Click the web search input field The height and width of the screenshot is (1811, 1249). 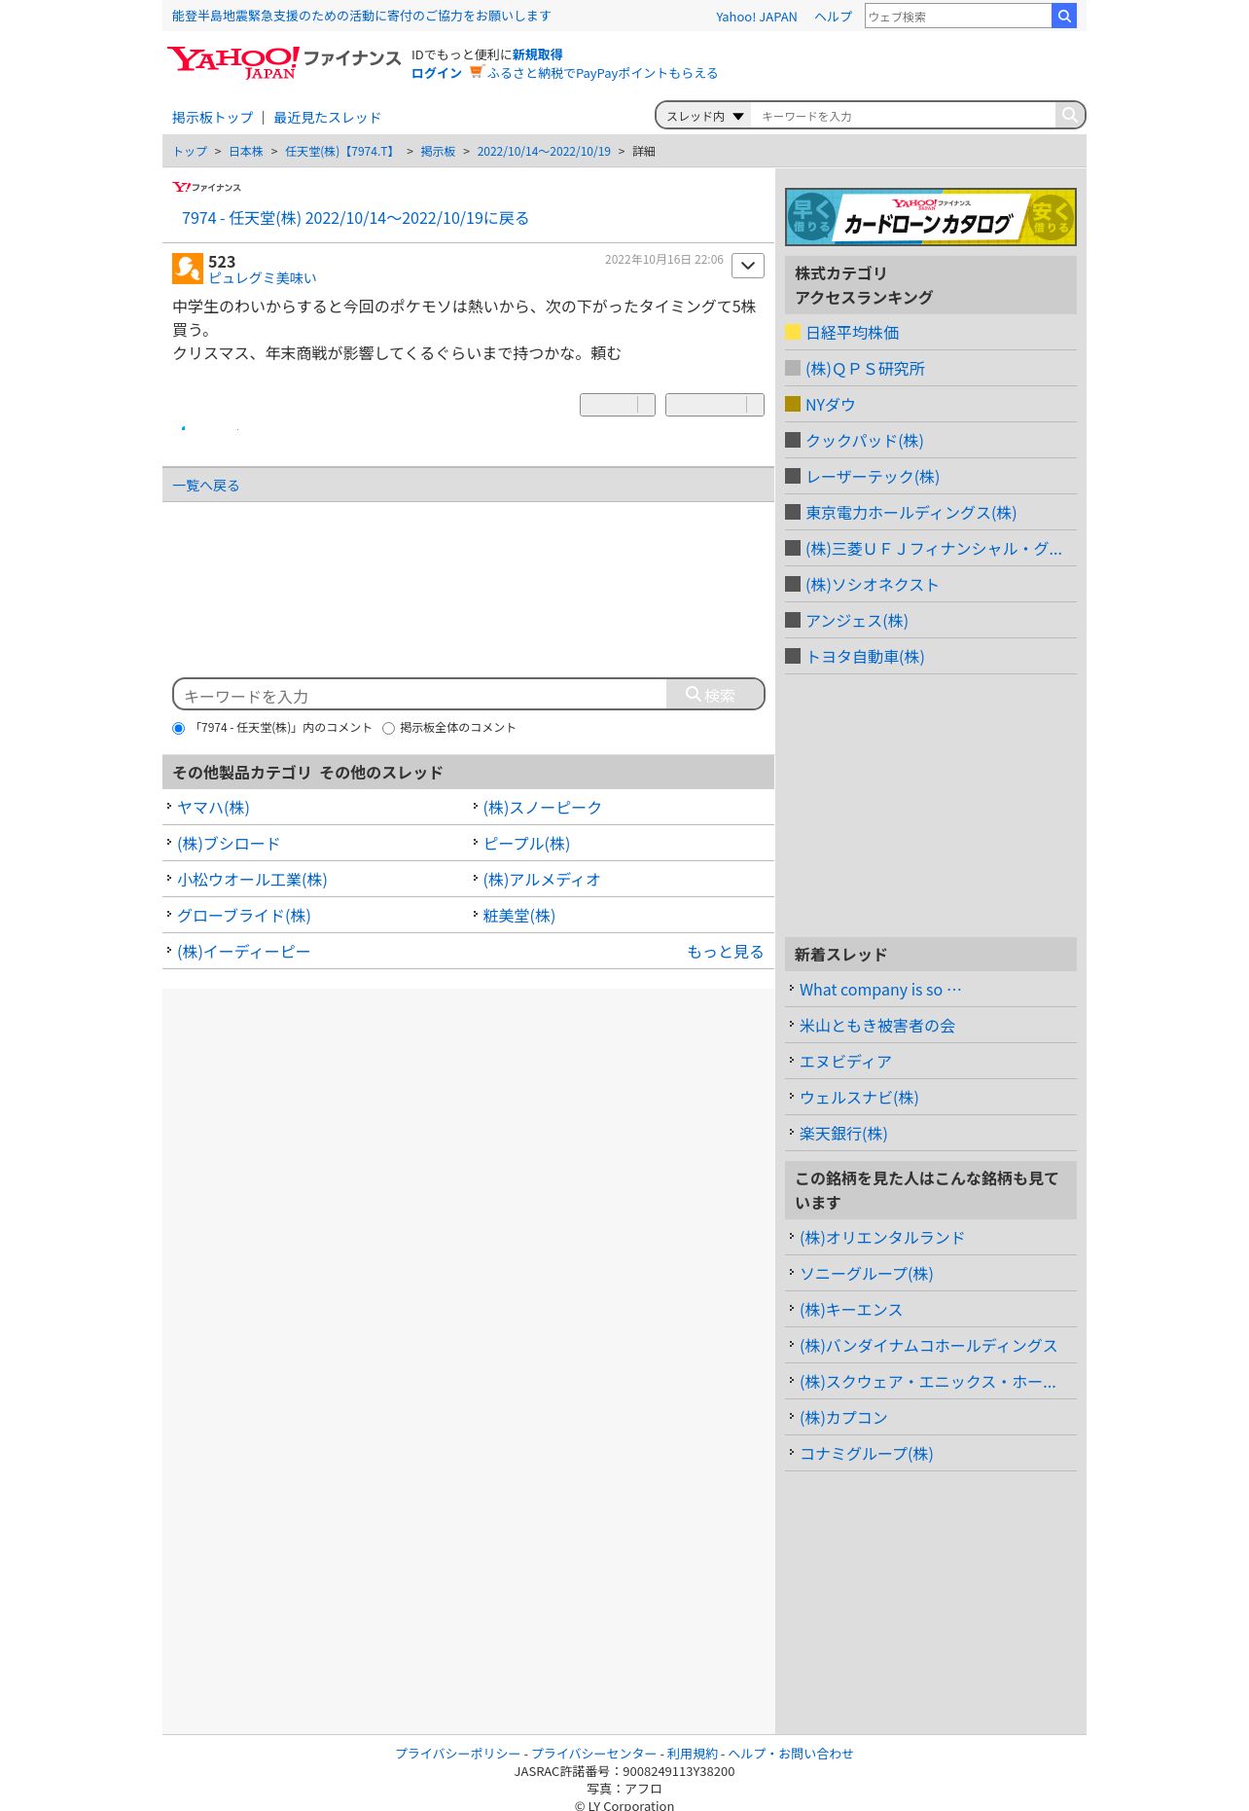(x=958, y=17)
